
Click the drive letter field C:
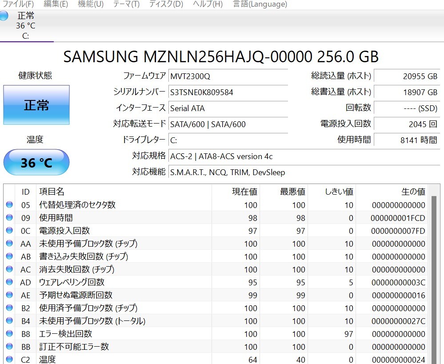tap(228, 140)
